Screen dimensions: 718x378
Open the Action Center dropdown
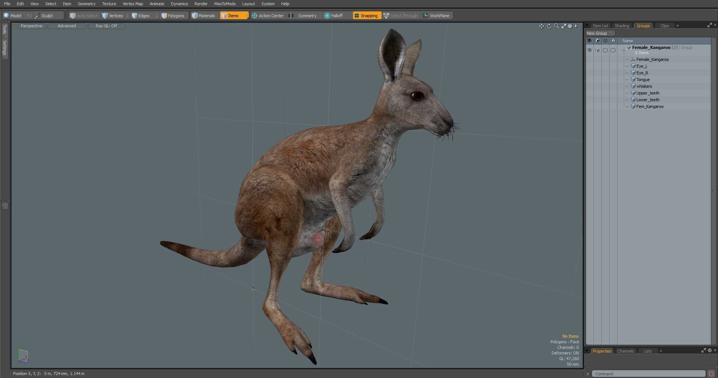268,16
